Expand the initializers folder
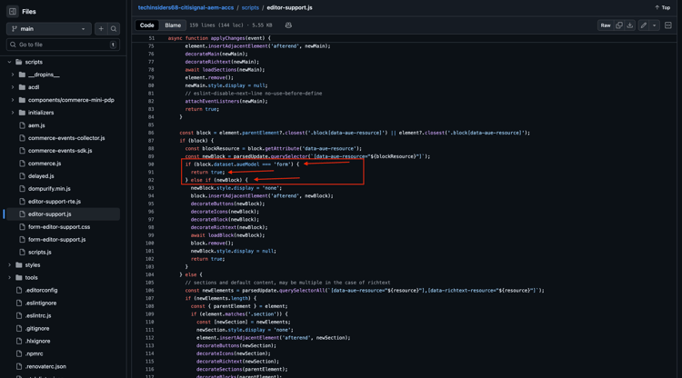This screenshot has width=682, height=378. 13,113
